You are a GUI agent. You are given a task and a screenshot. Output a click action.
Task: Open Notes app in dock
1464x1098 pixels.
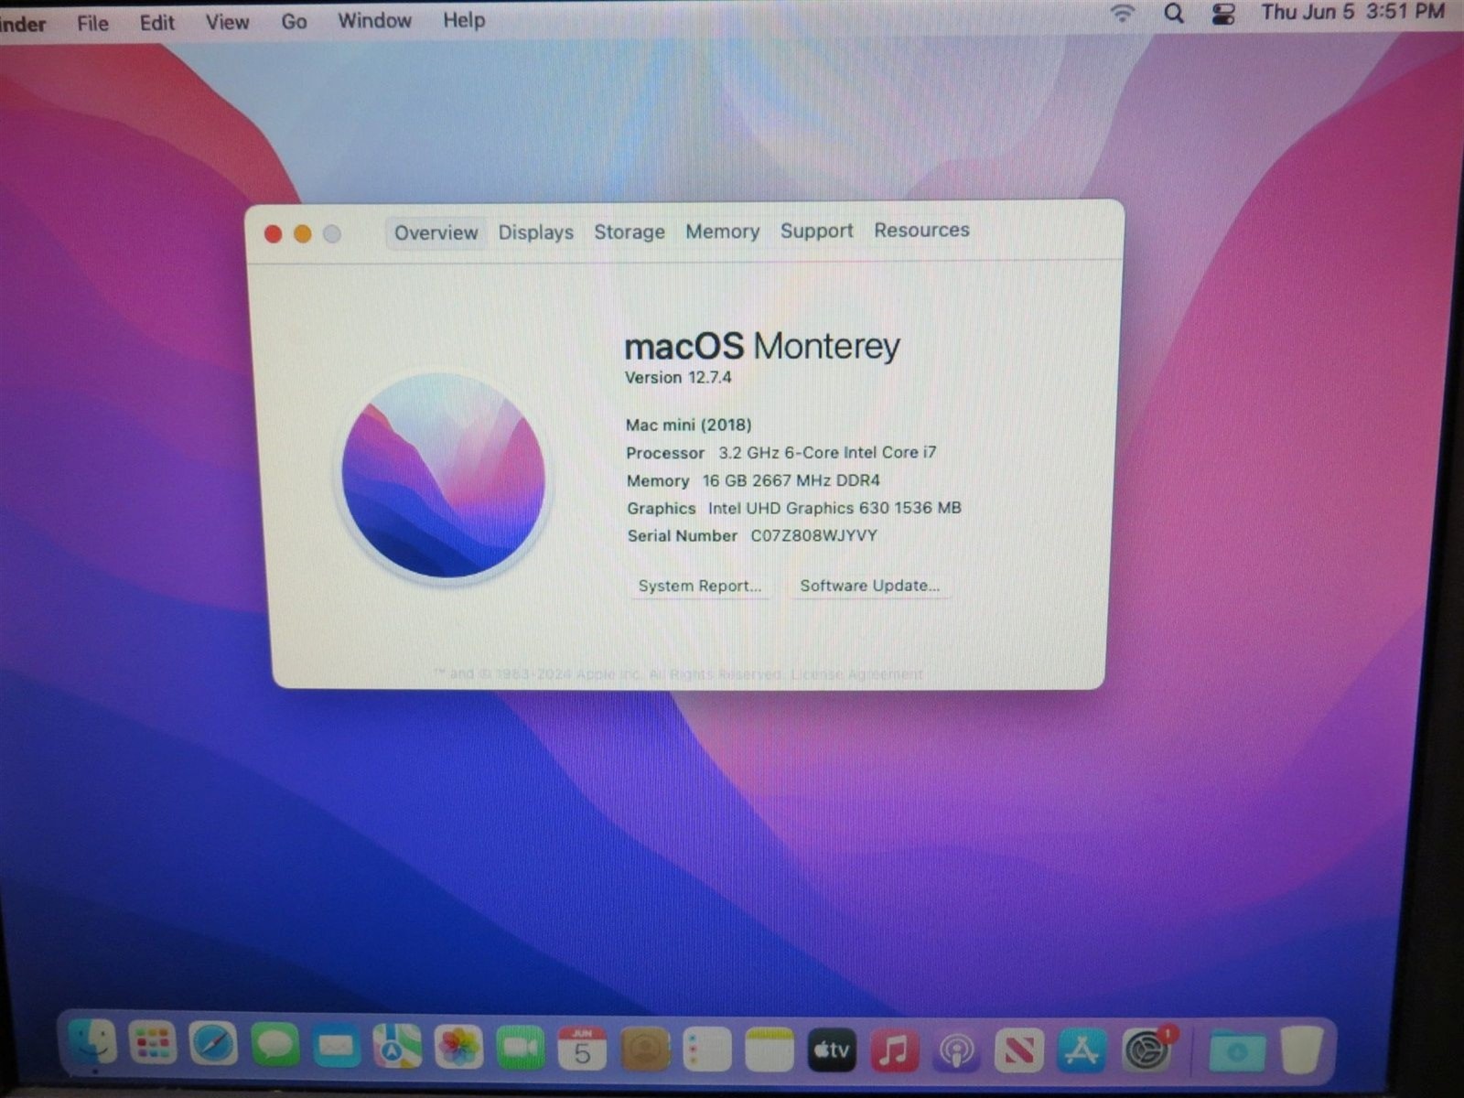click(770, 1049)
